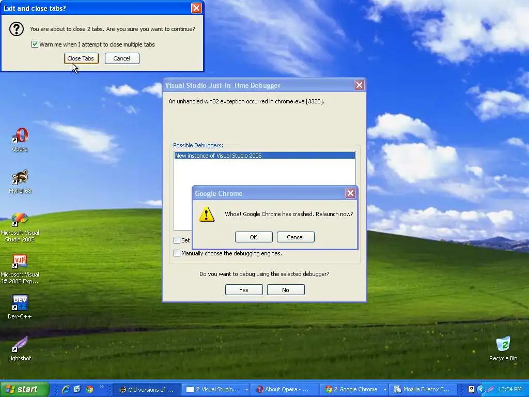Select the Microsoft Visual Studio 2005 desktop icon

click(20, 226)
